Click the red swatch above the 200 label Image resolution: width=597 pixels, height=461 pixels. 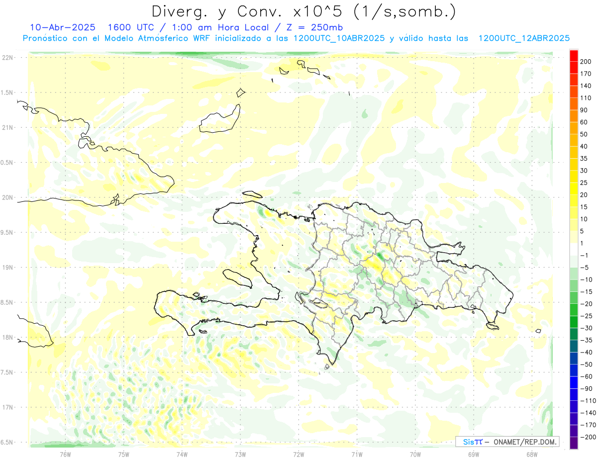(x=574, y=56)
